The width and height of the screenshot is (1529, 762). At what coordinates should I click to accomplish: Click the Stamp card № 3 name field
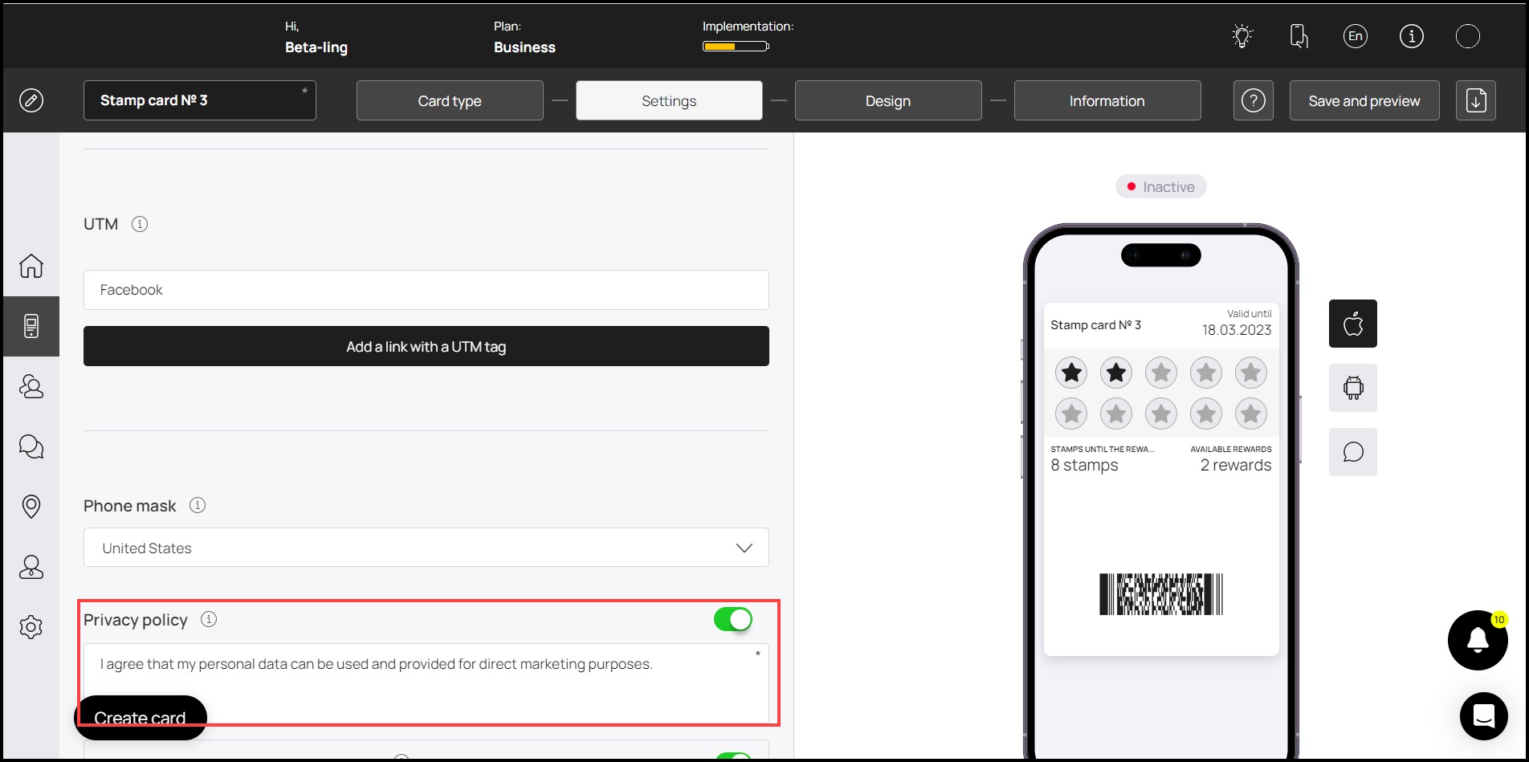[x=200, y=100]
